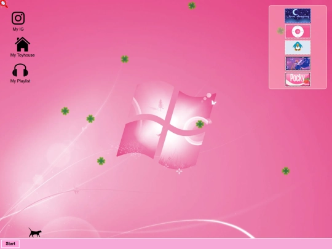Select the 'love sleeping' moon stamp
332x249 pixels.
point(298,16)
